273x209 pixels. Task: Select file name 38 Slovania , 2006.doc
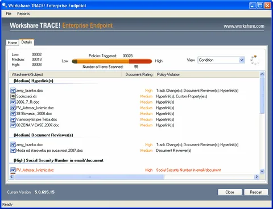tap(34, 114)
